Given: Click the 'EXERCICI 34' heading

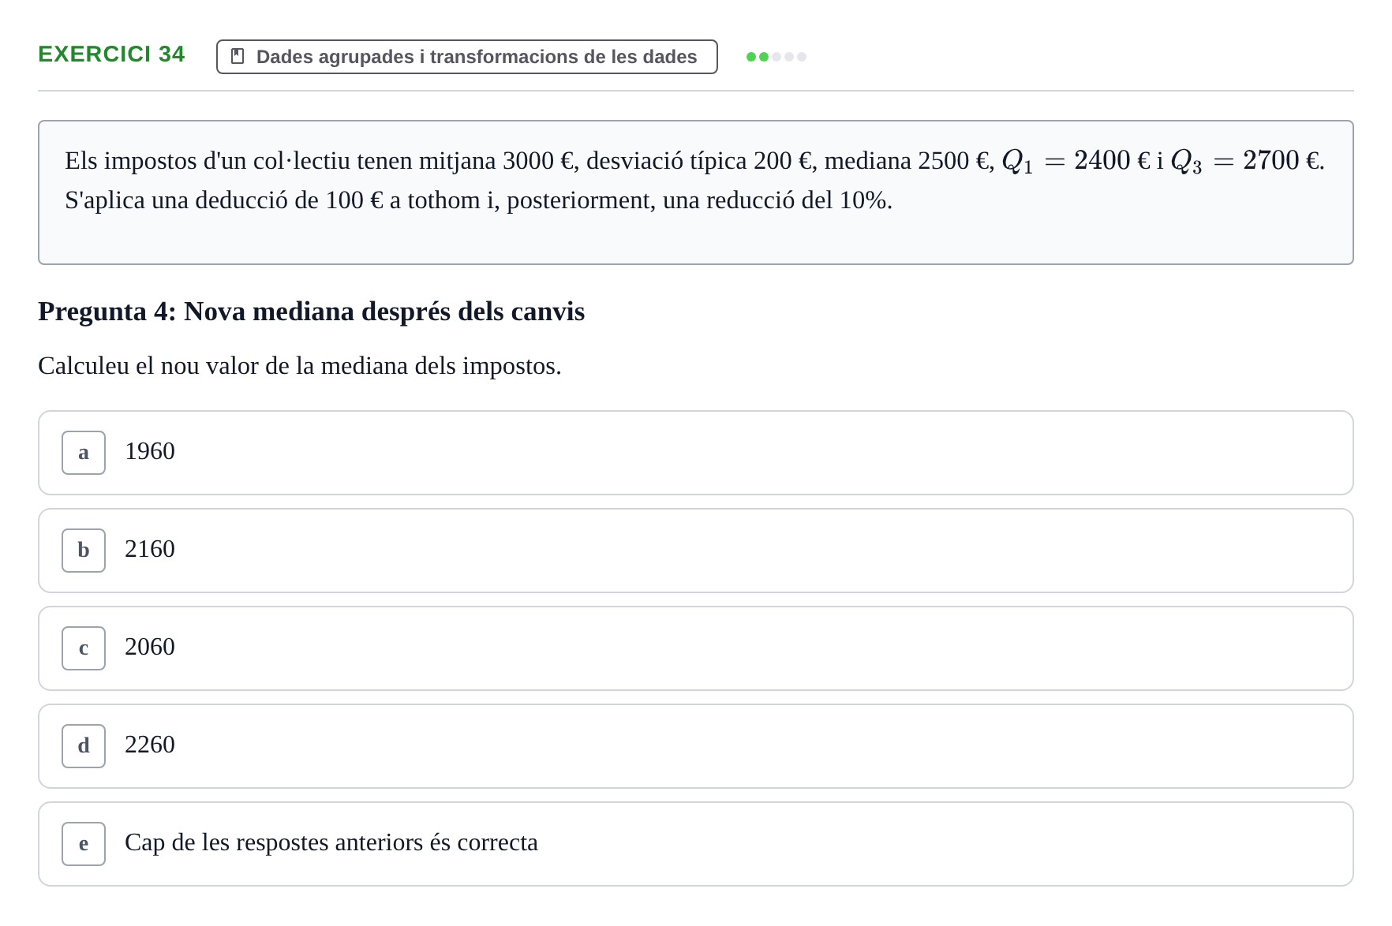Looking at the screenshot, I should point(111,54).
